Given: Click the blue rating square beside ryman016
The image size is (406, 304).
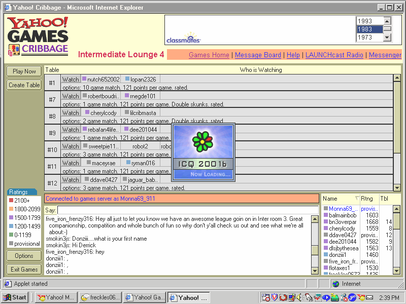Looking at the screenshot, I should point(128,162).
